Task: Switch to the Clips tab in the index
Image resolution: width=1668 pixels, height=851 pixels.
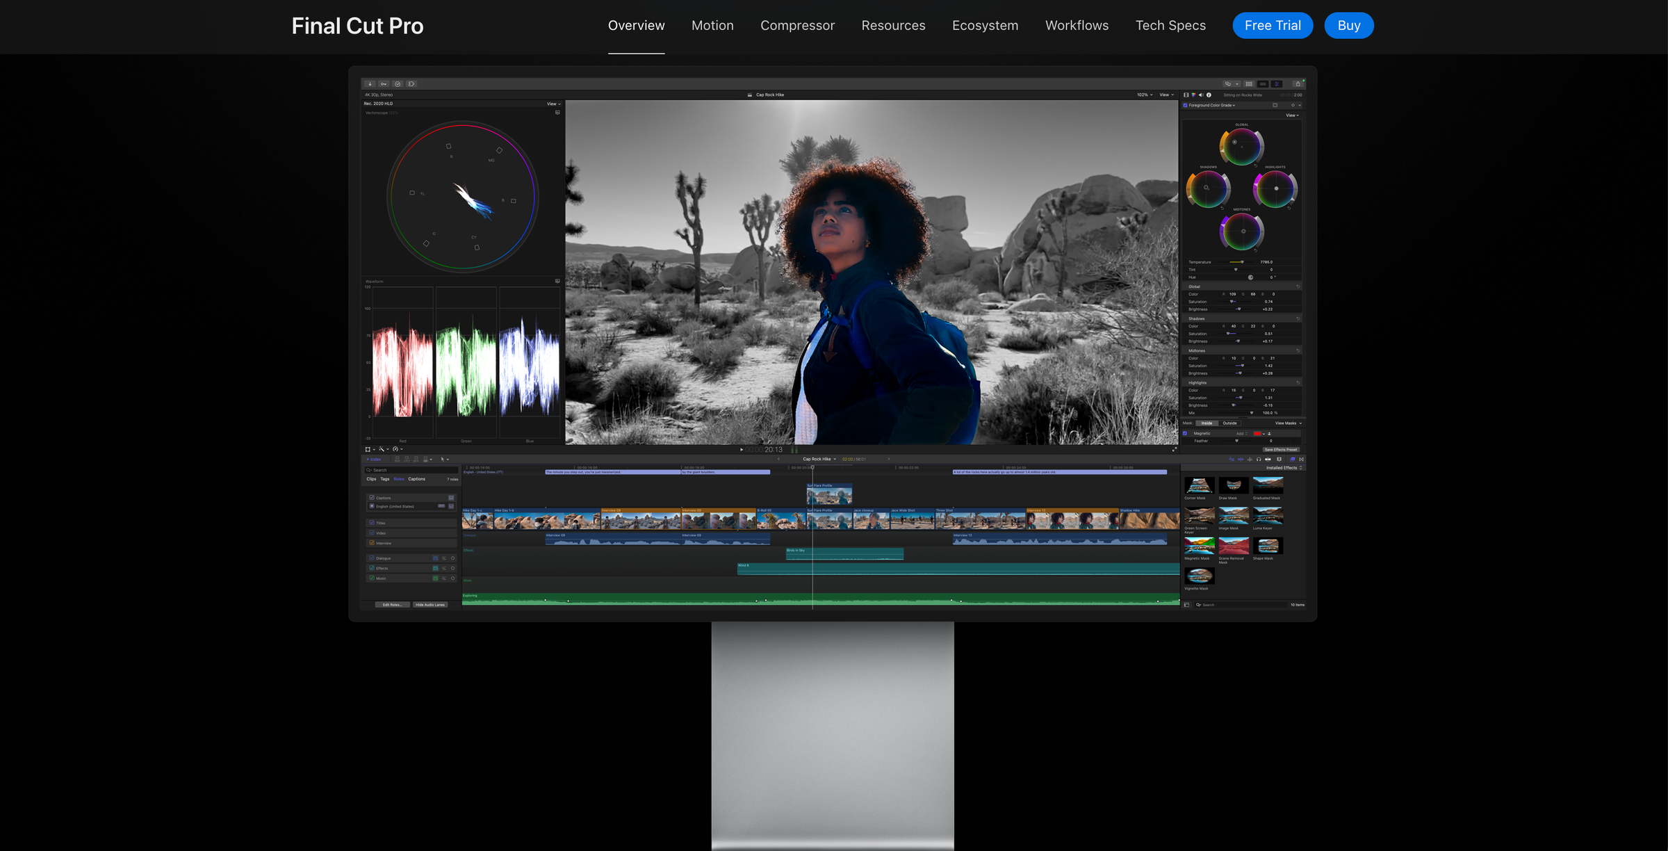Action: pos(371,479)
